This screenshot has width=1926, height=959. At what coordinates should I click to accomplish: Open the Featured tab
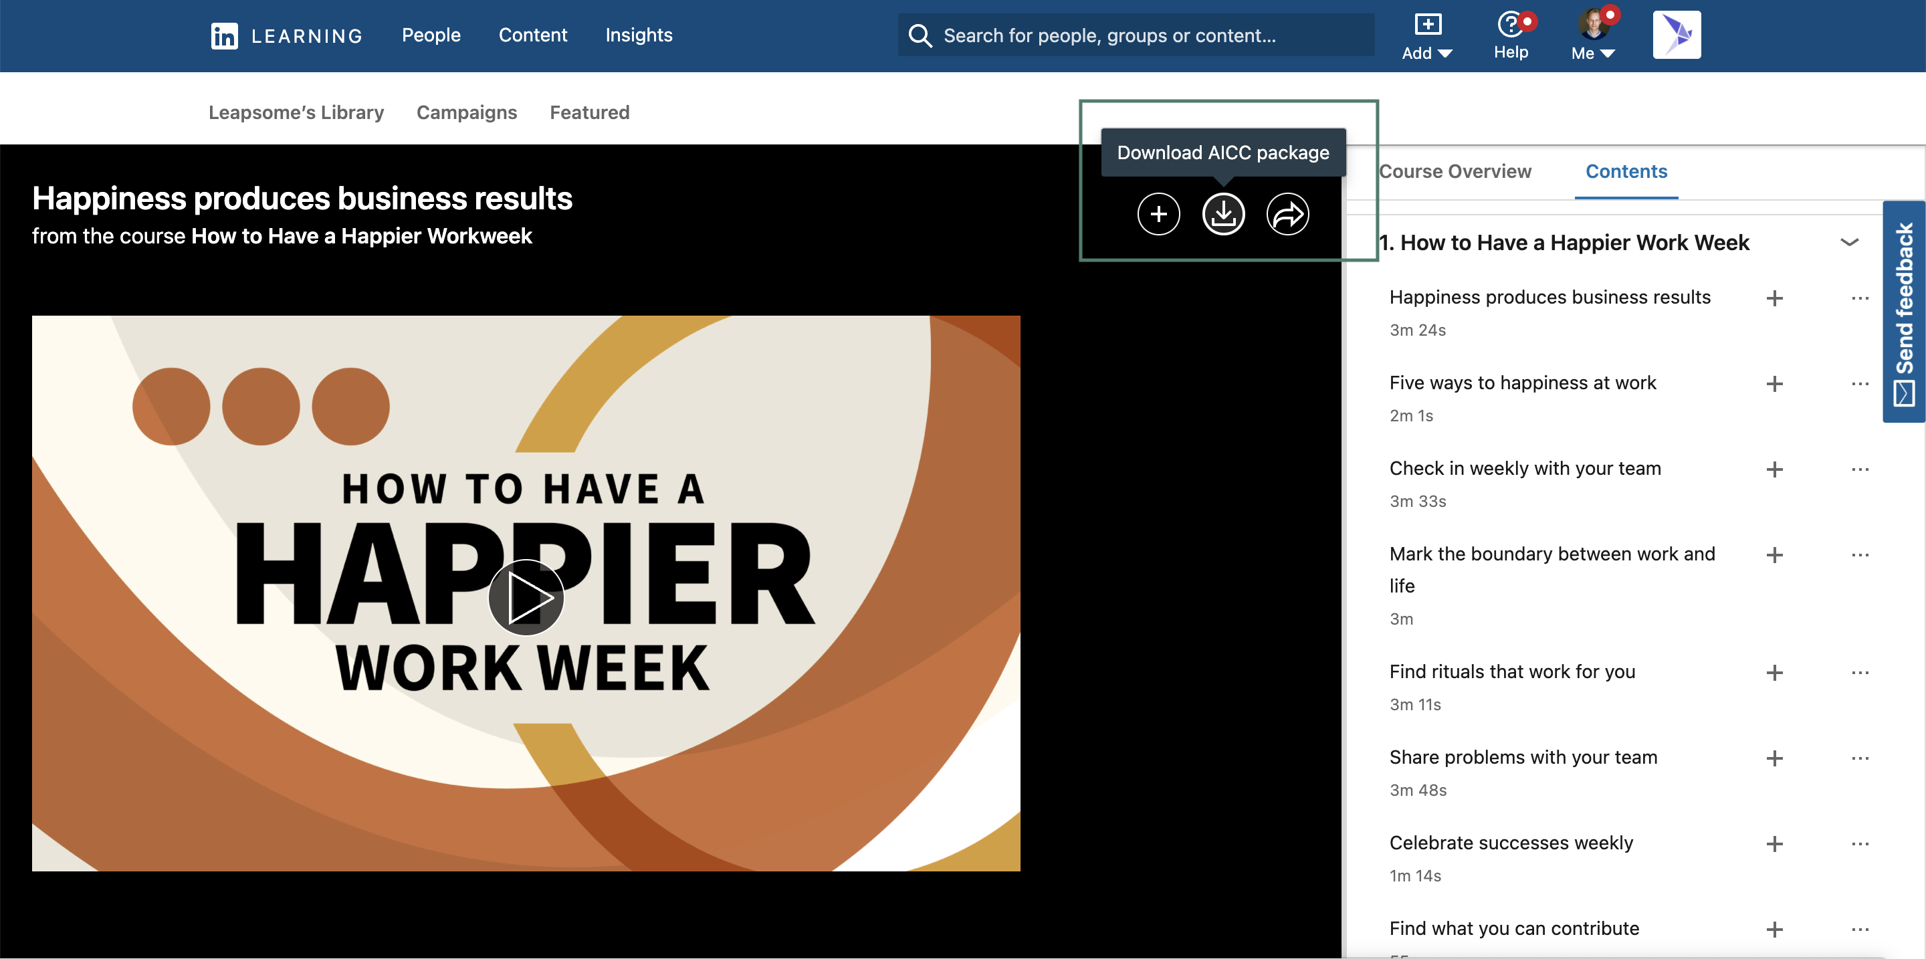click(589, 112)
